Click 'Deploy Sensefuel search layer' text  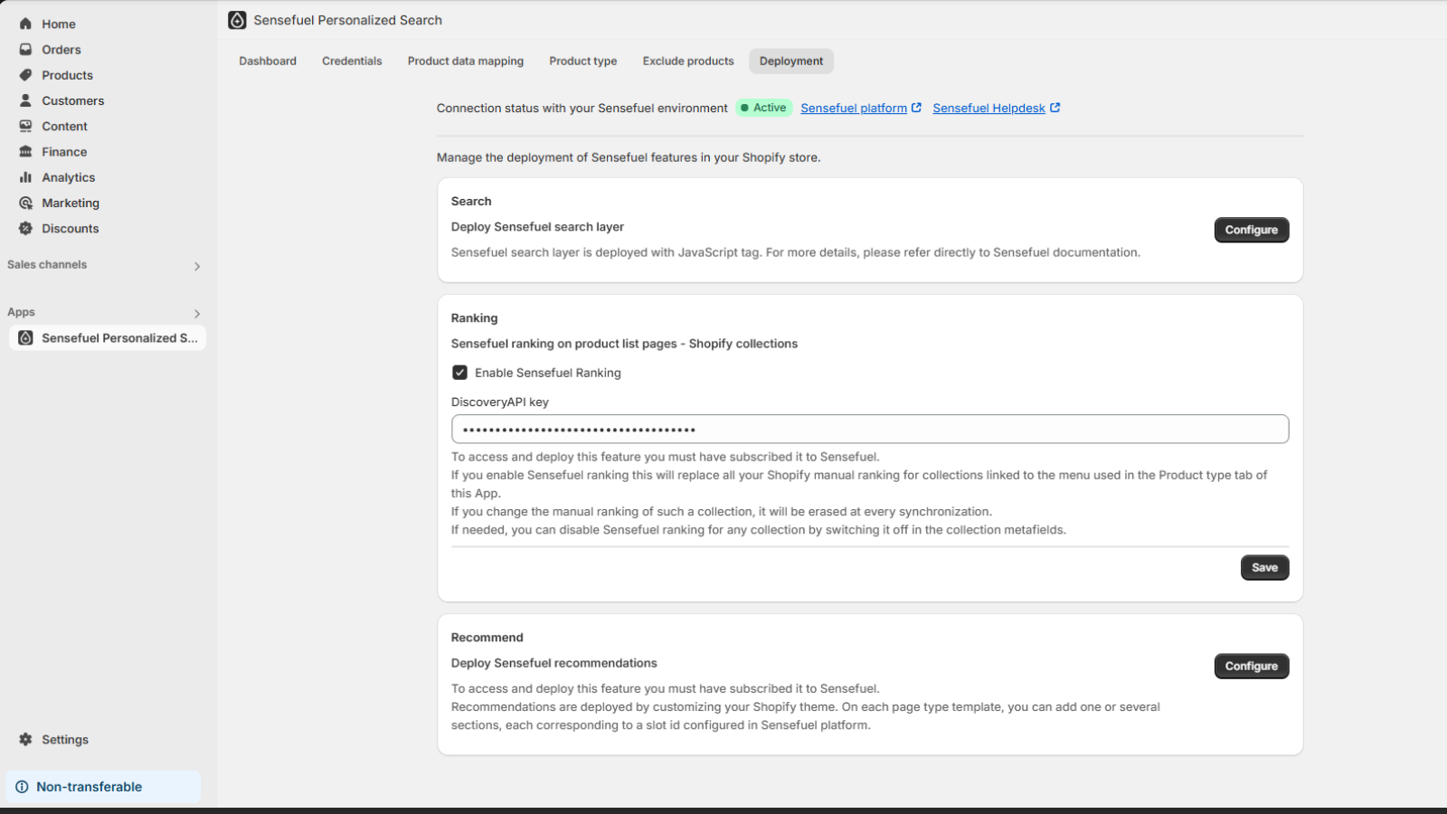point(537,226)
